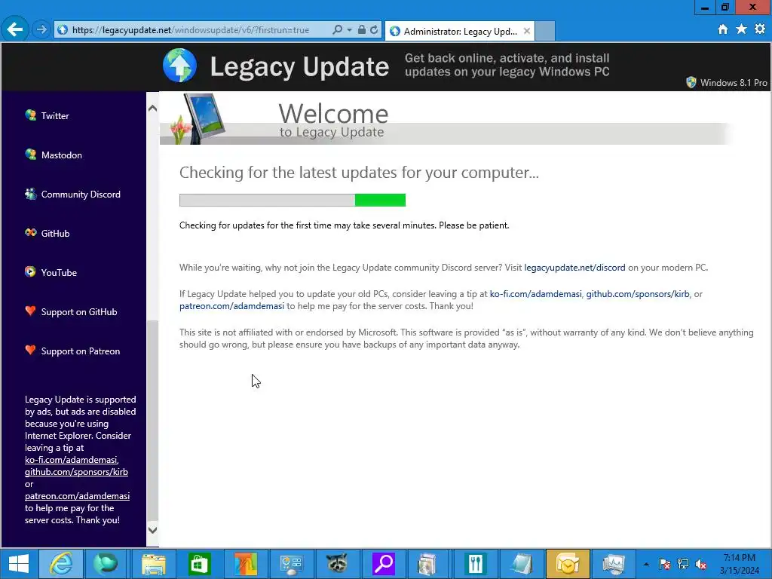Click the Legacy Update globe logo

pyautogui.click(x=179, y=66)
